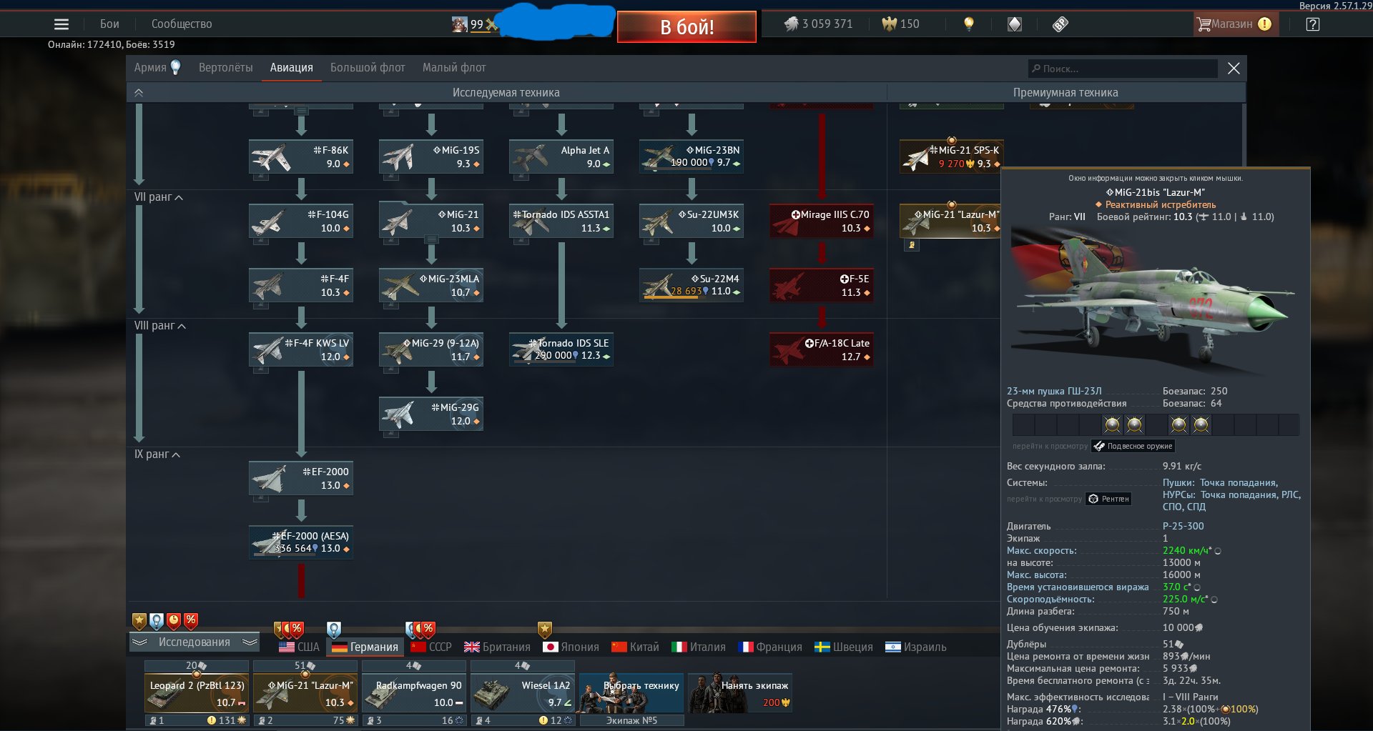Viewport: 1373px width, 731px height.
Task: Click the circle indicator beside Макс. скорость value
Action: pyautogui.click(x=1218, y=551)
